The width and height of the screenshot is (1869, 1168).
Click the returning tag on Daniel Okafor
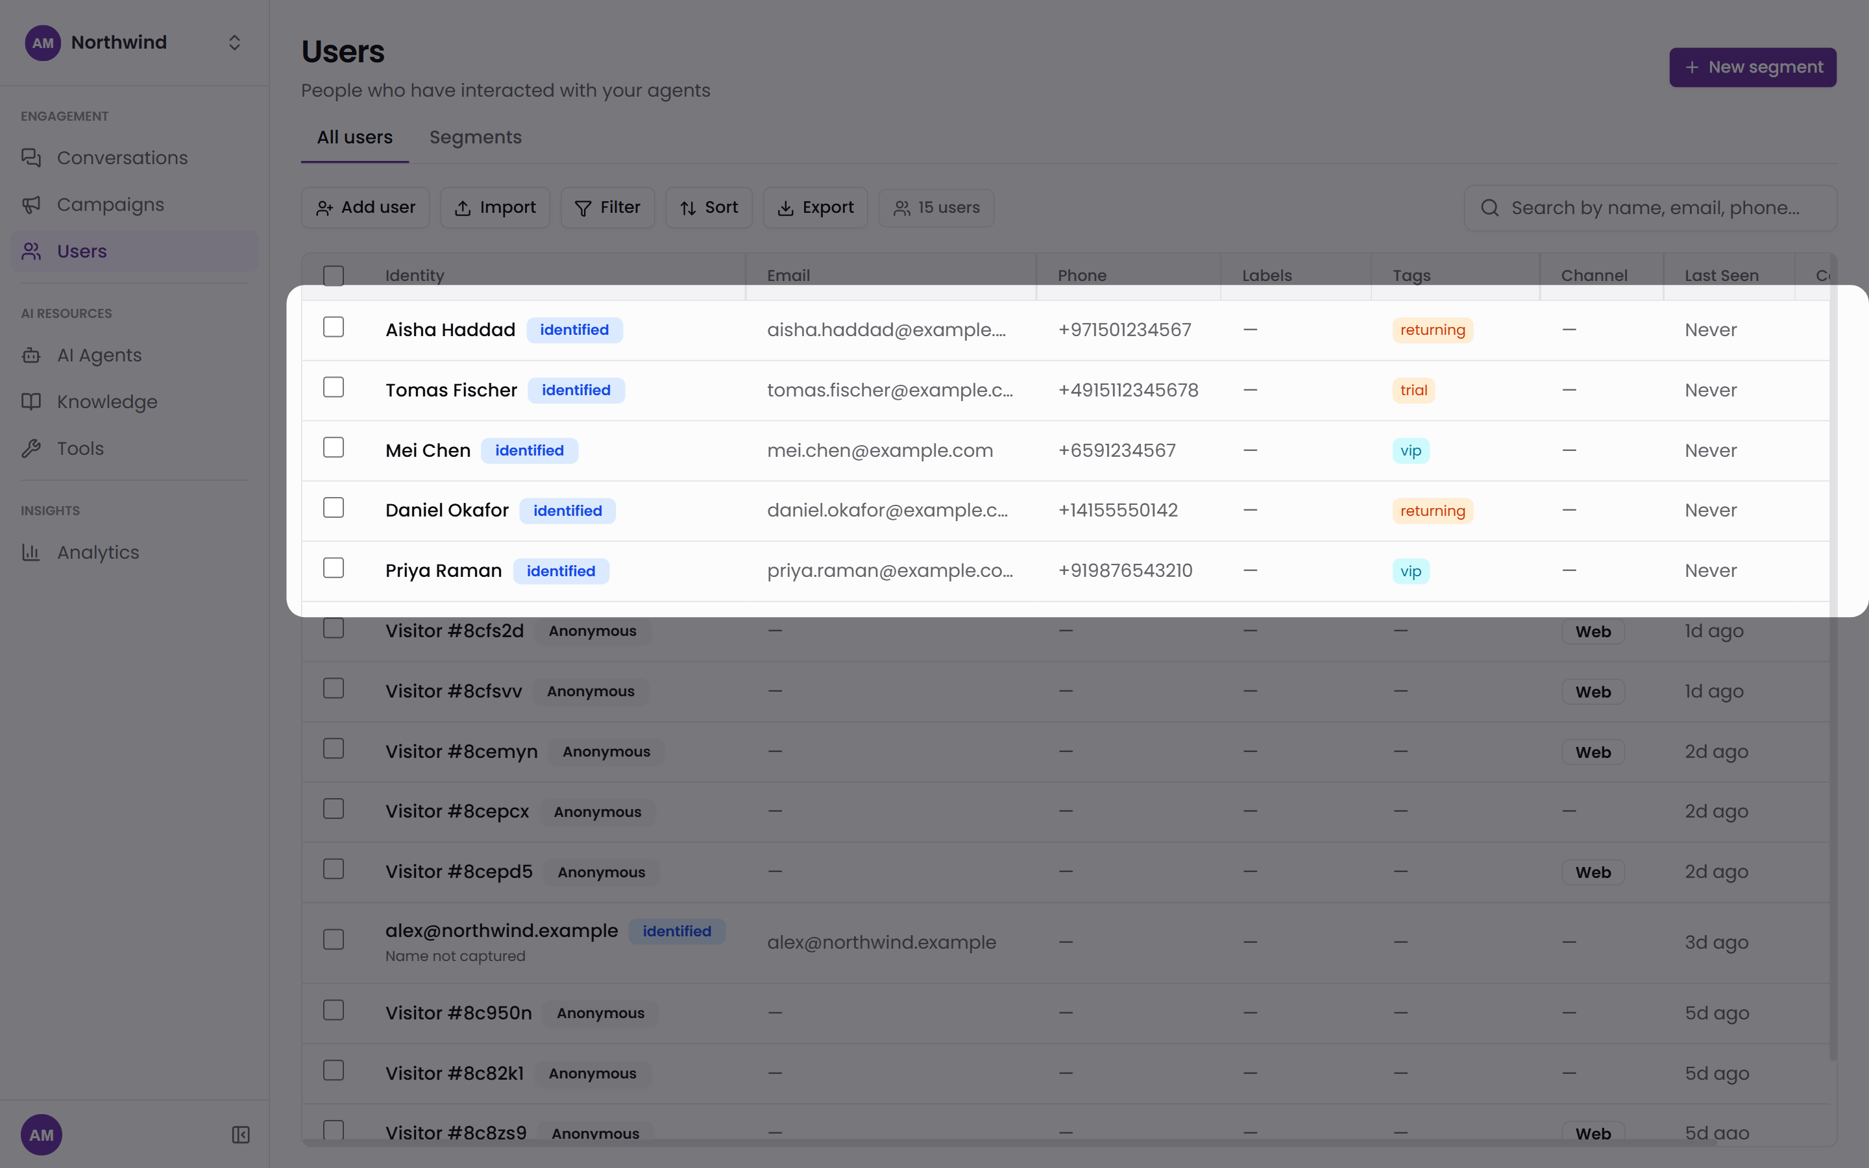tap(1433, 511)
